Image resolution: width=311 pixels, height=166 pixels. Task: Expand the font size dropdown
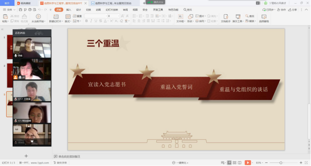119,16
